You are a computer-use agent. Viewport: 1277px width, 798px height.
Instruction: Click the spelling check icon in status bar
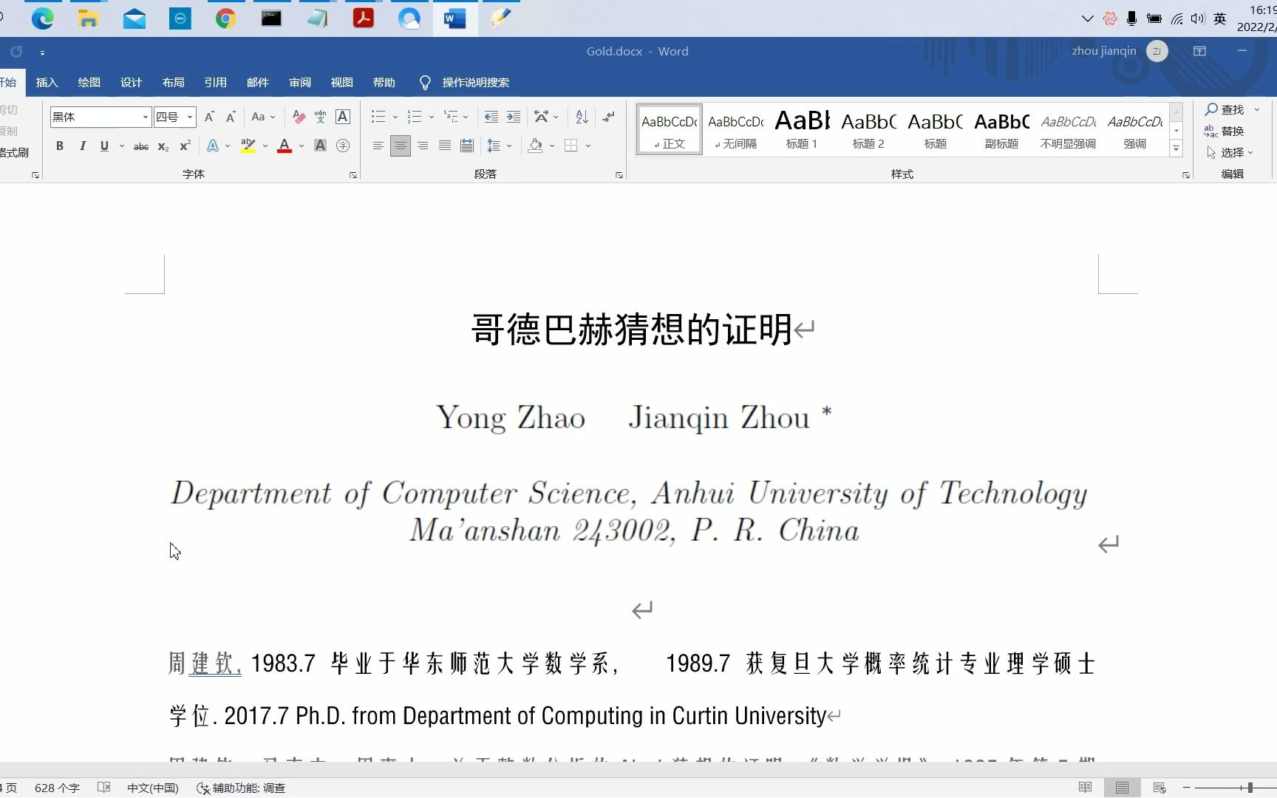[x=104, y=788]
